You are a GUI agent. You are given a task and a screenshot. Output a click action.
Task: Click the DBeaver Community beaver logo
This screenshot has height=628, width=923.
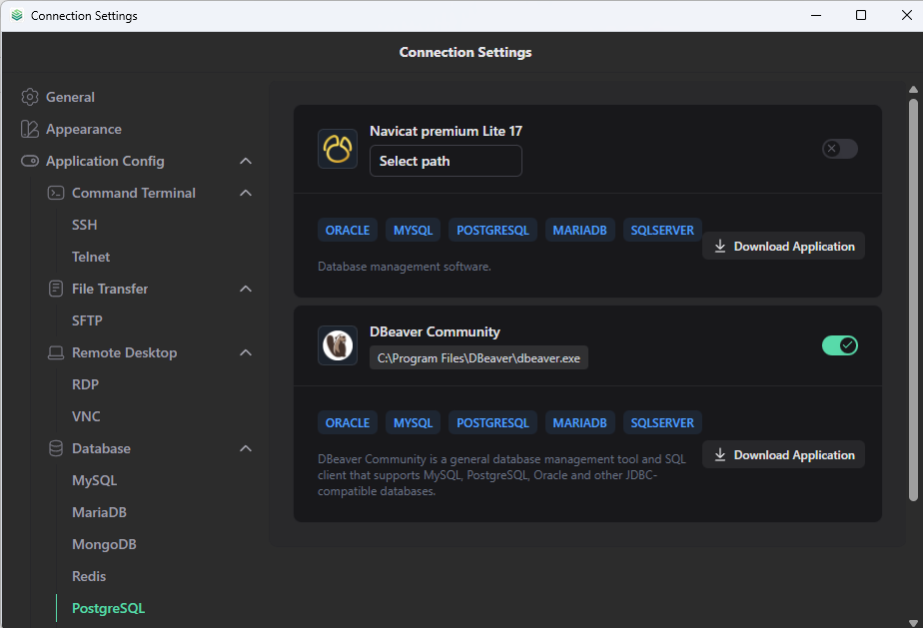tap(338, 345)
